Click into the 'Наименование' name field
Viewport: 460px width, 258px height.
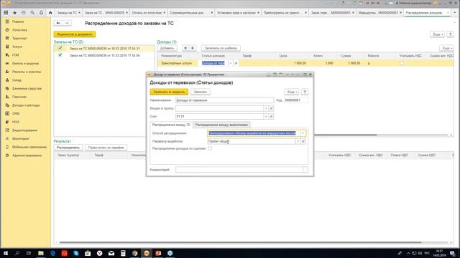point(224,100)
